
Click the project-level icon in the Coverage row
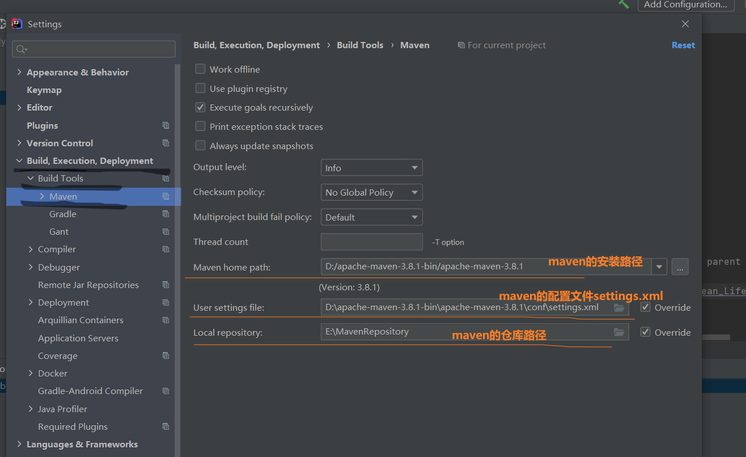166,356
